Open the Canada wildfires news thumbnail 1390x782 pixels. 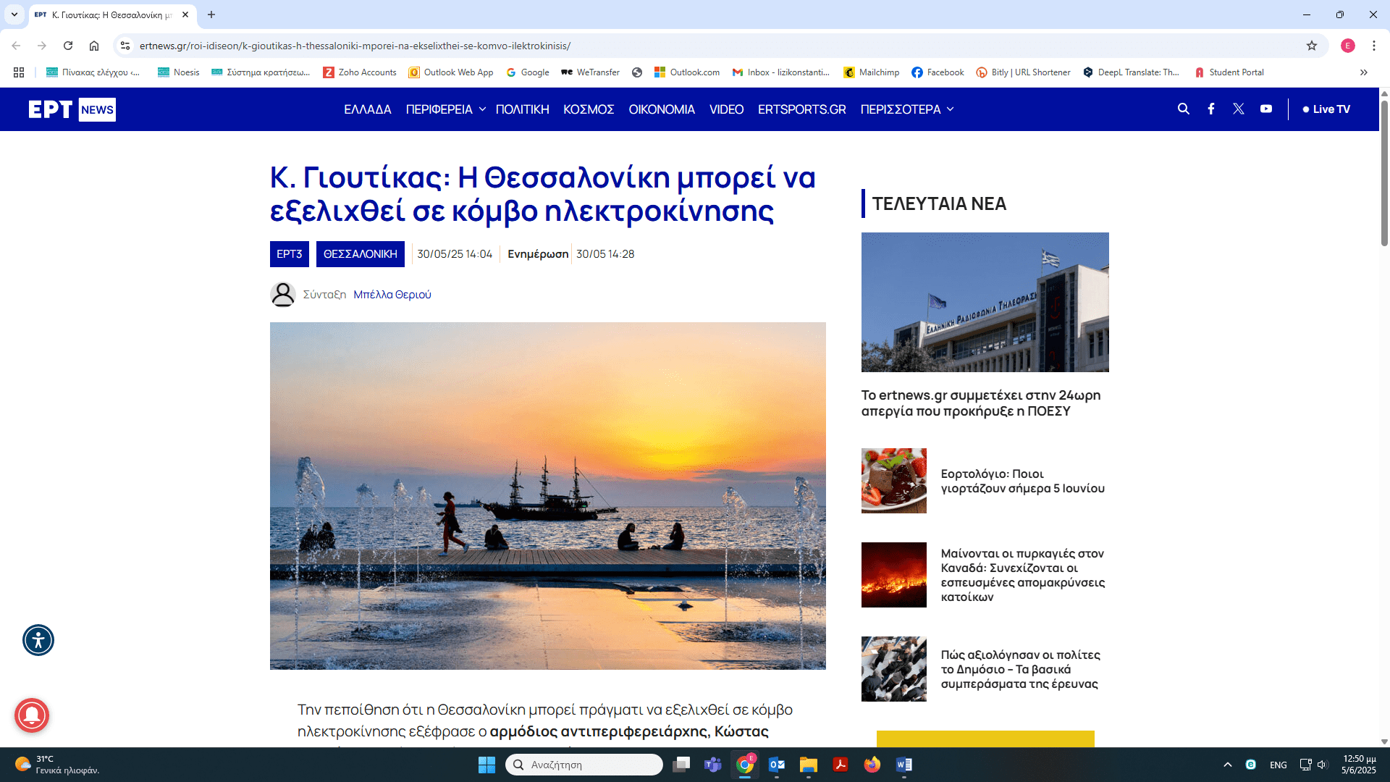(893, 575)
